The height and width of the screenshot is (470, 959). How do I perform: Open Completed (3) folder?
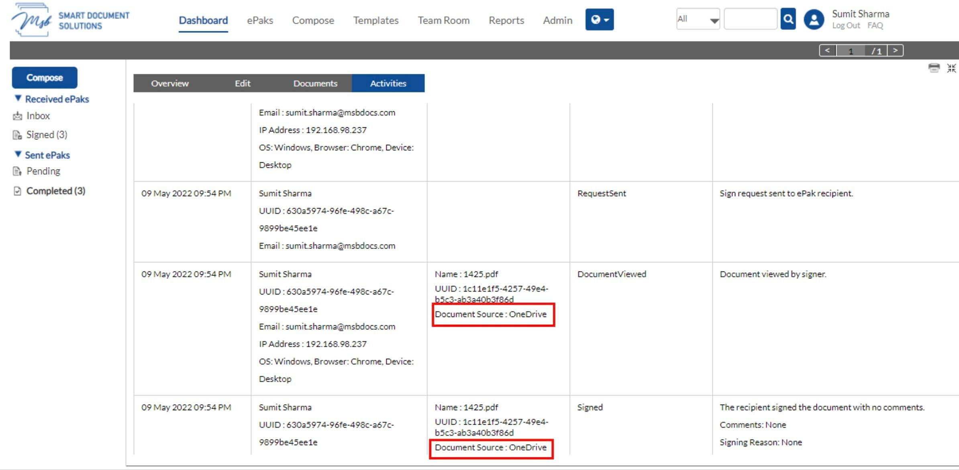pos(56,191)
